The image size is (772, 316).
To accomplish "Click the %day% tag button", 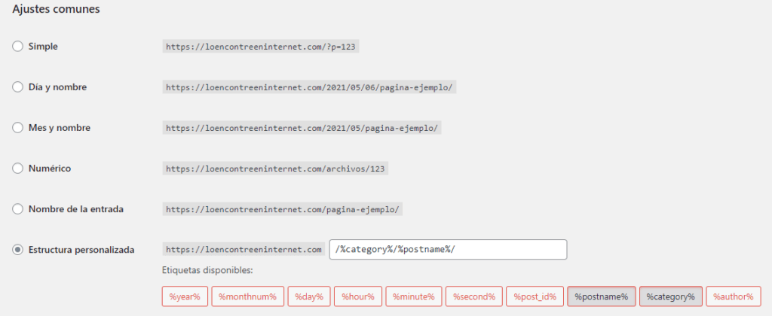I will (308, 297).
